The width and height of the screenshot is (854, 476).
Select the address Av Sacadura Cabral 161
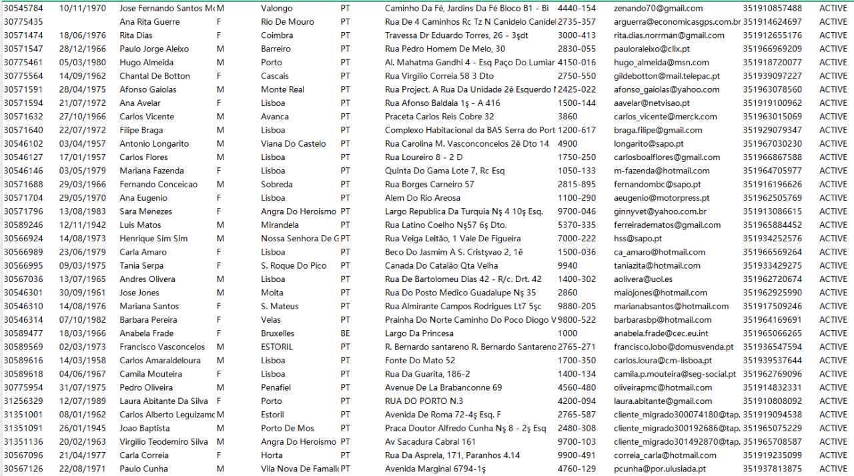[430, 442]
